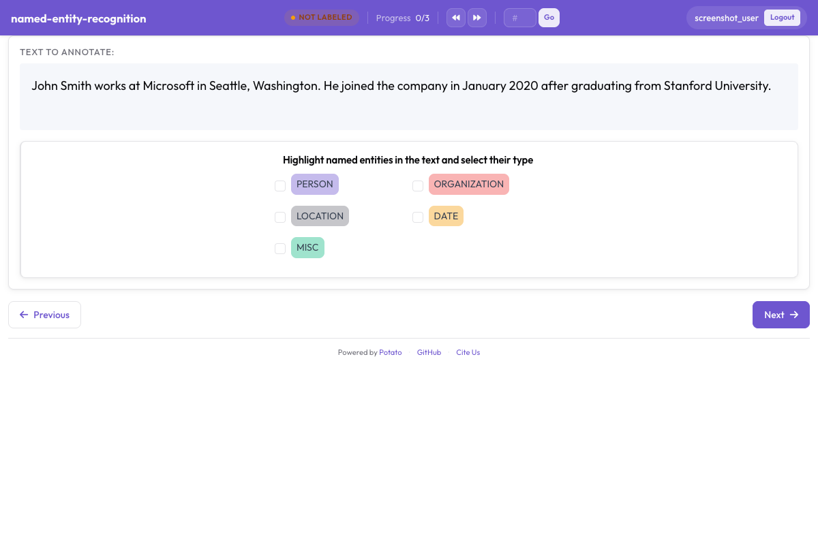Select the ORGANIZATION label chip

[x=469, y=184]
